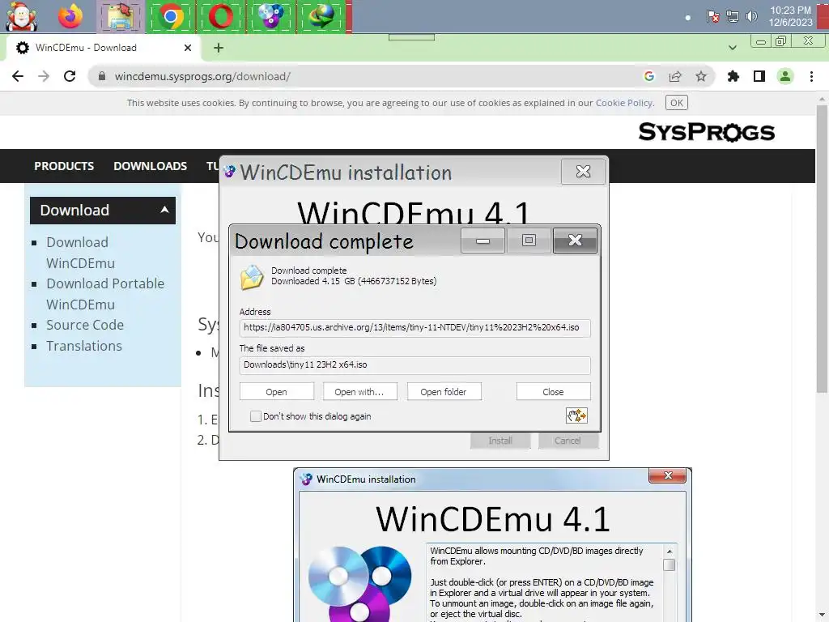Open Internet Download Manager taskbar icon
This screenshot has height=622, width=829.
pyautogui.click(x=321, y=16)
